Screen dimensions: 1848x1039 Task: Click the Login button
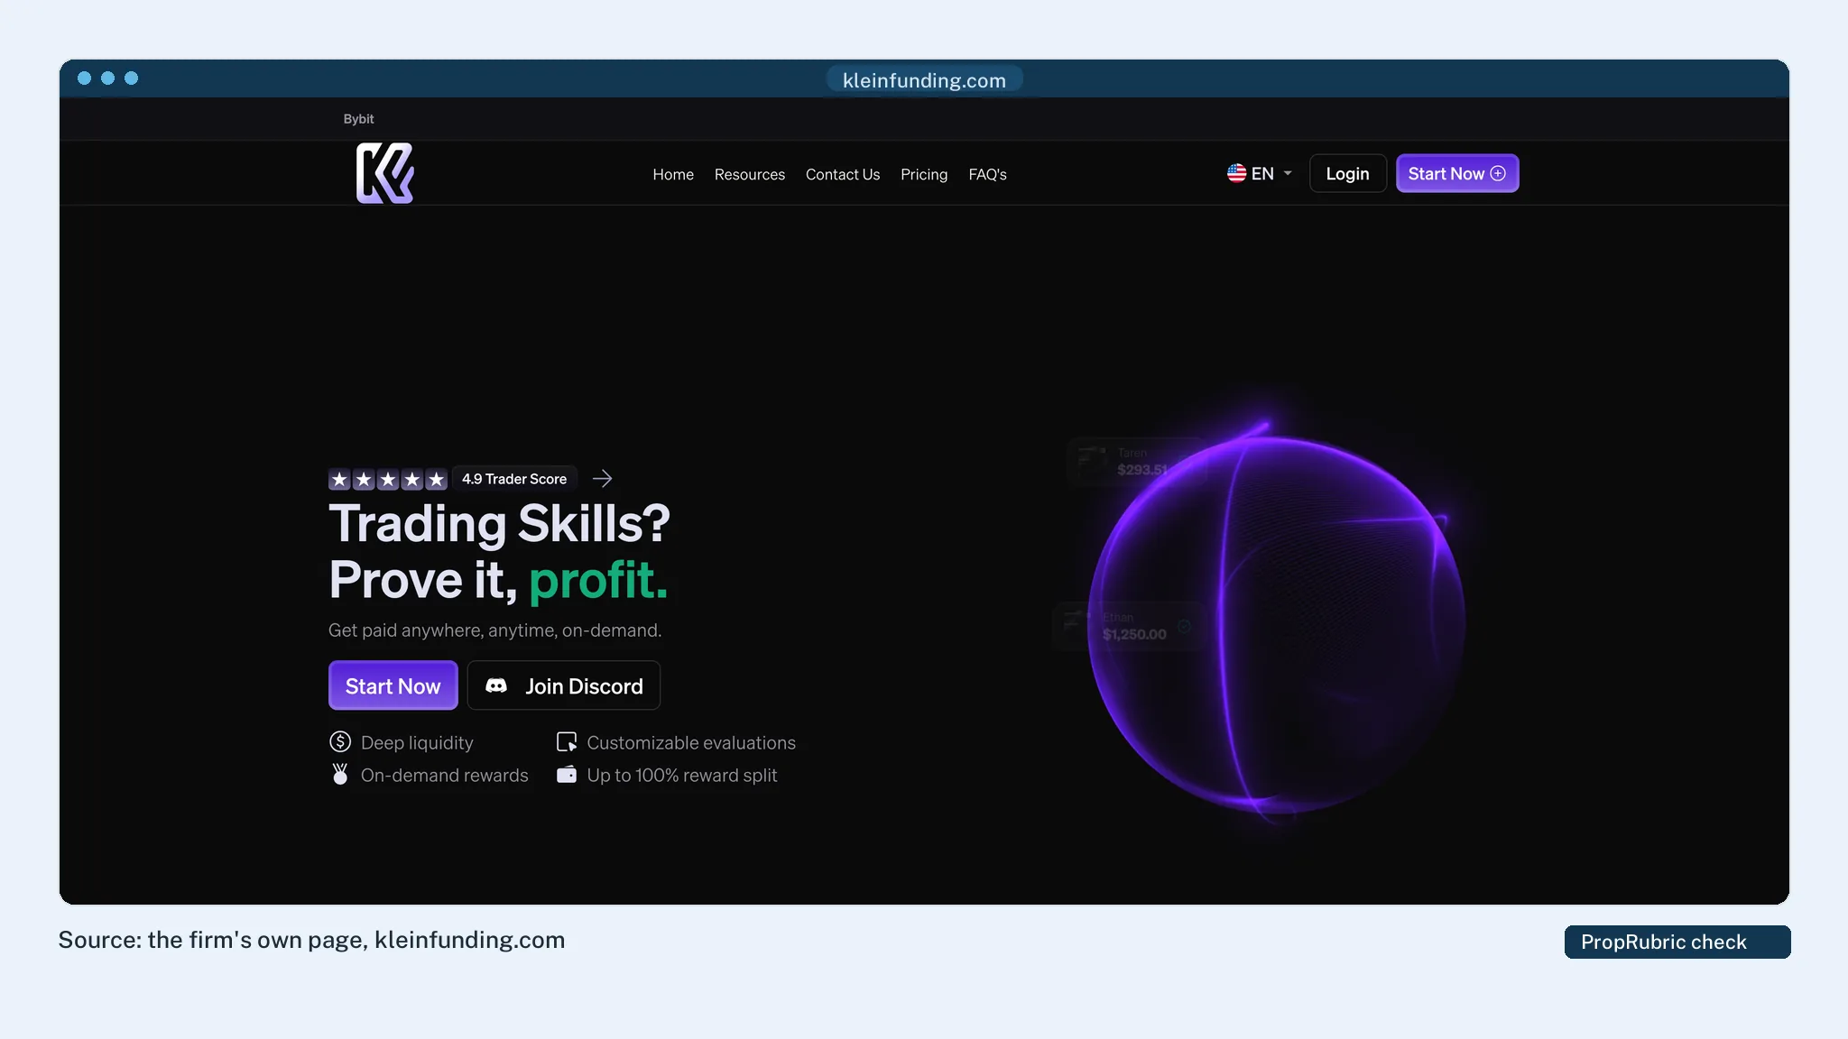coord(1347,173)
